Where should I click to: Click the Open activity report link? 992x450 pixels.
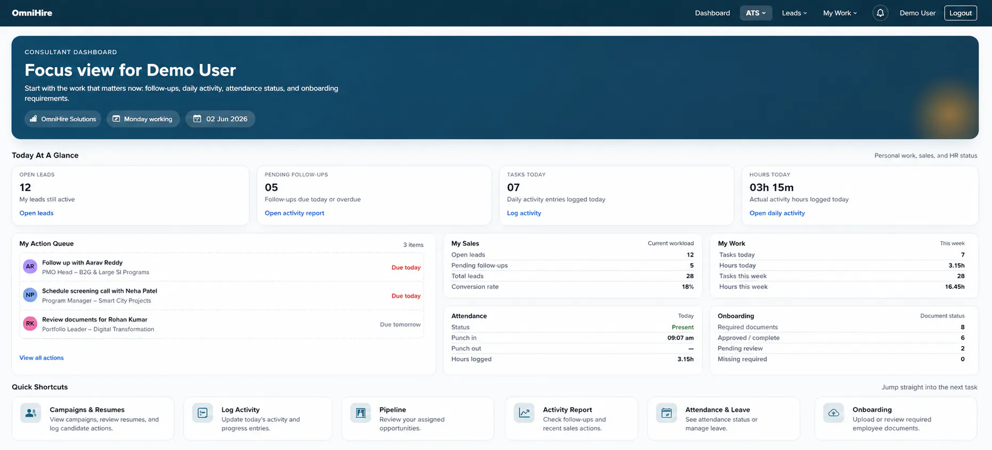coord(294,213)
